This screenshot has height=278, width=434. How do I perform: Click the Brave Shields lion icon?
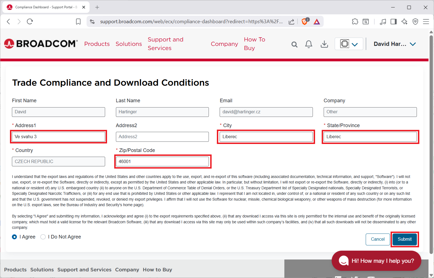tap(305, 22)
